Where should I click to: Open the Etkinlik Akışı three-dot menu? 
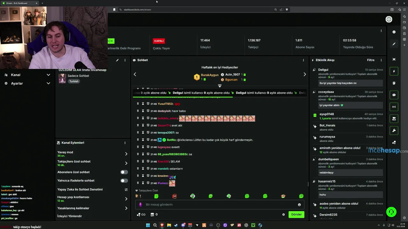point(381,60)
